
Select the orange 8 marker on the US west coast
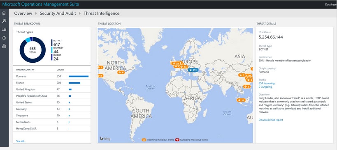coord(100,75)
